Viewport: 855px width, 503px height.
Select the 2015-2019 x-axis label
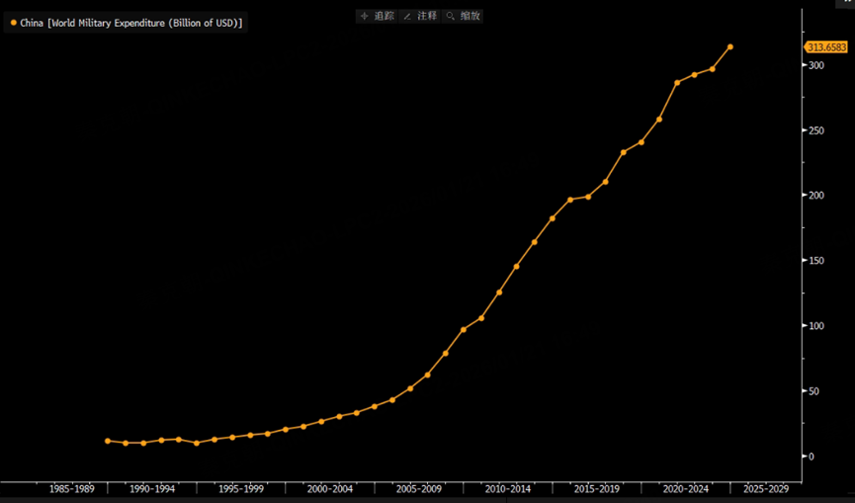pyautogui.click(x=597, y=488)
